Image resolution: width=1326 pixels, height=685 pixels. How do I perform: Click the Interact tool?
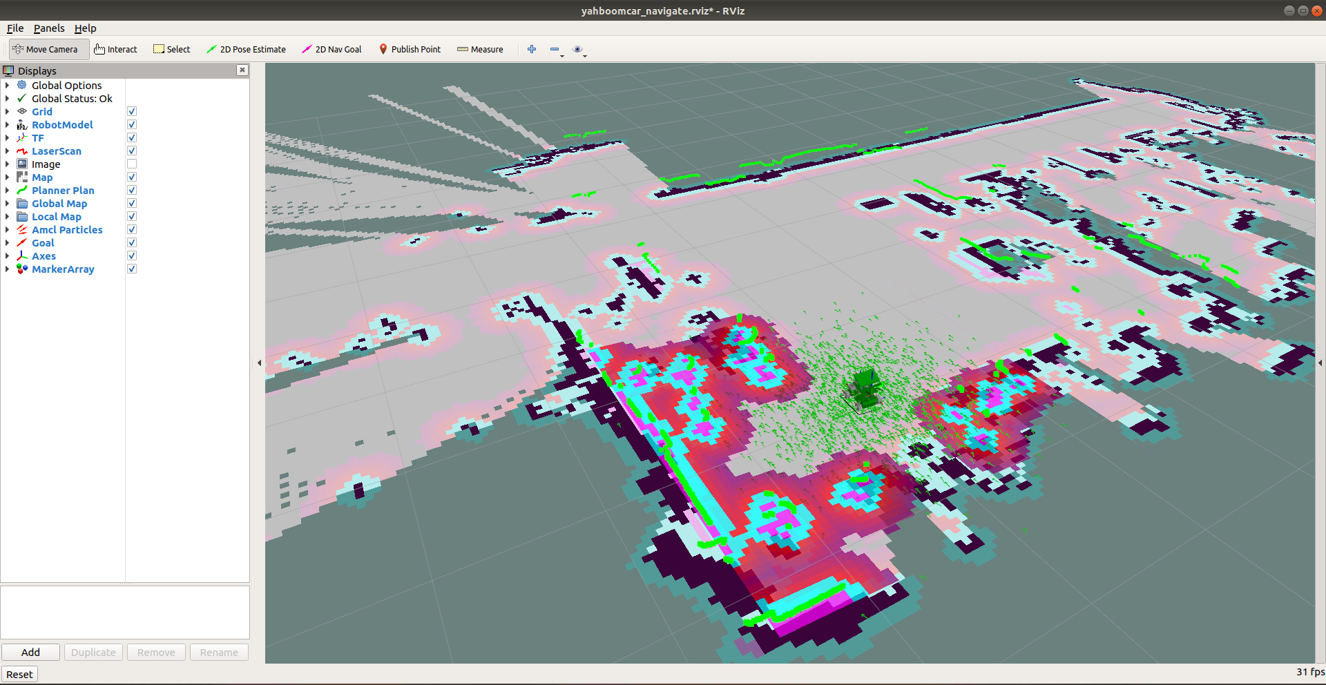(115, 50)
